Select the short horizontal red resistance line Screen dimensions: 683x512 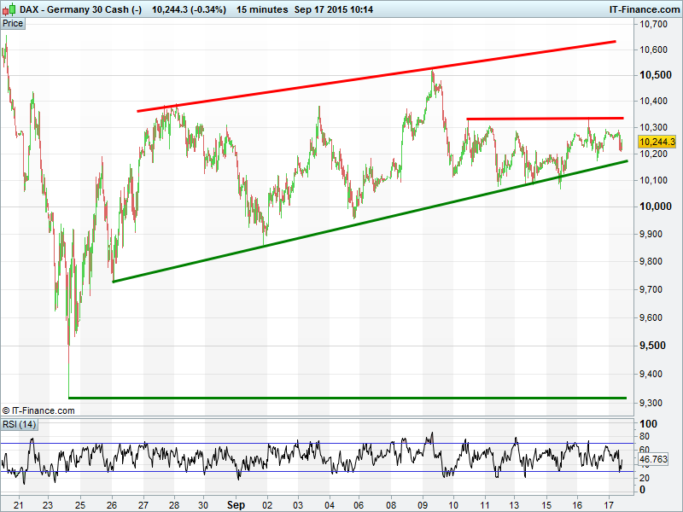(546, 119)
